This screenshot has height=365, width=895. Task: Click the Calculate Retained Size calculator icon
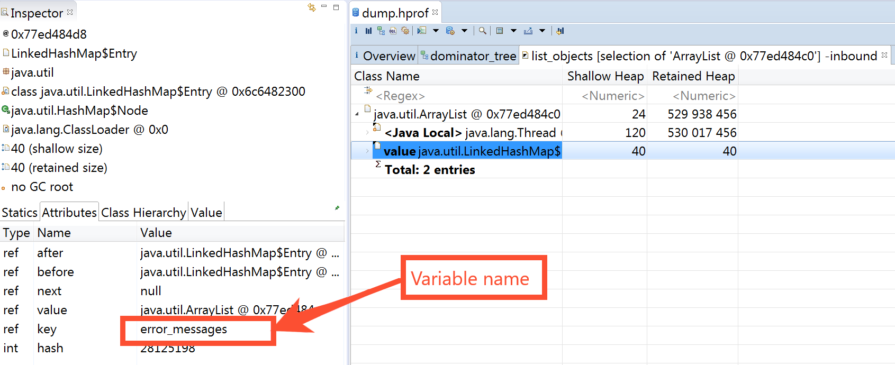[x=500, y=31]
